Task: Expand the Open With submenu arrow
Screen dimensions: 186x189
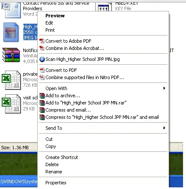Action: 164,88
